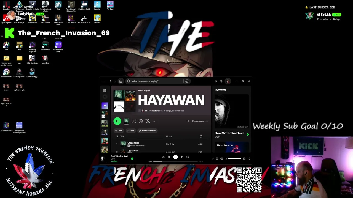The image size is (353, 198).
Task: Click the Add button
Action: point(119,131)
